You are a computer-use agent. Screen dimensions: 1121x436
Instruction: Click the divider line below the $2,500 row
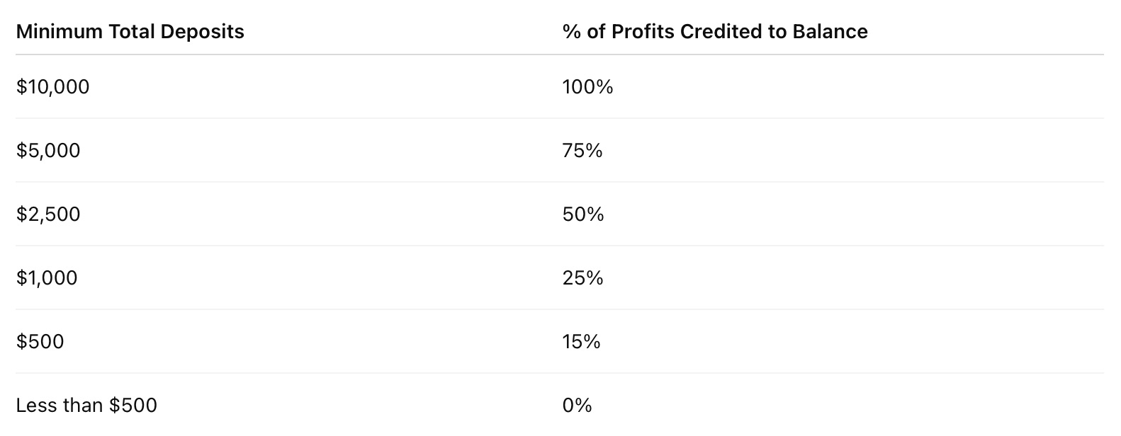pos(560,246)
